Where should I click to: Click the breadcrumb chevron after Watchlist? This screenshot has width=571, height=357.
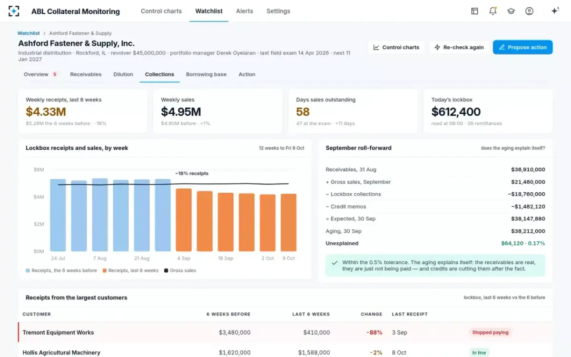(x=44, y=33)
